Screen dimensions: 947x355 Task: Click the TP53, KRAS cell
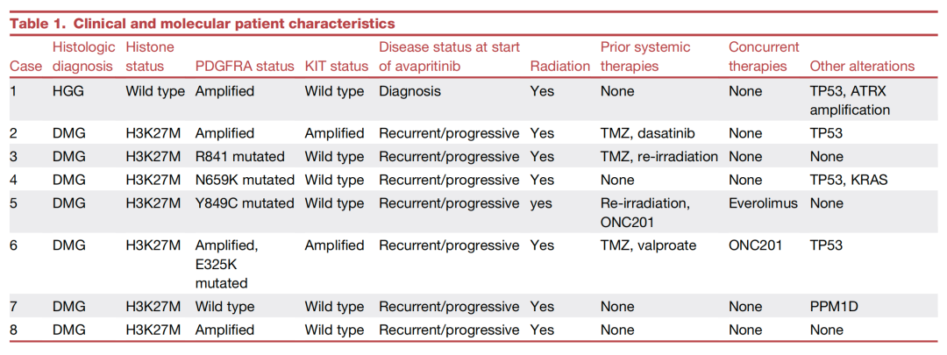click(848, 181)
